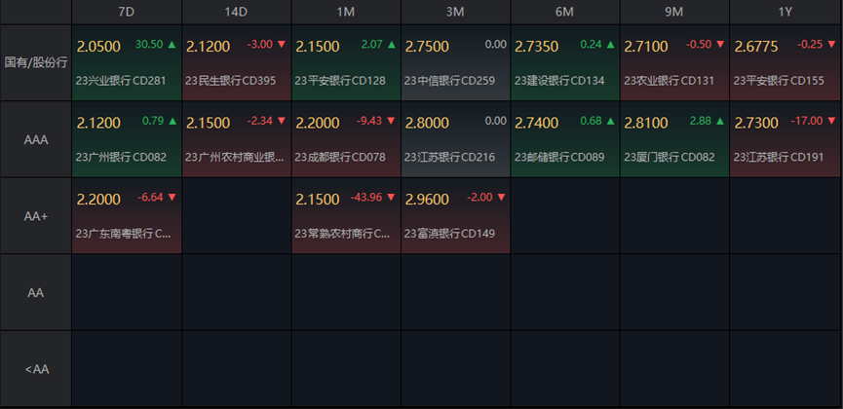Click bond name 23富滇银行CD149
This screenshot has height=409, width=843.
[x=449, y=234]
